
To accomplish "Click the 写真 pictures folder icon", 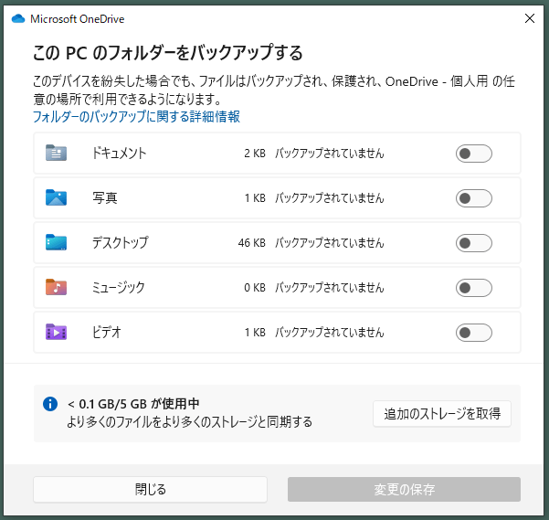I will (x=56, y=197).
